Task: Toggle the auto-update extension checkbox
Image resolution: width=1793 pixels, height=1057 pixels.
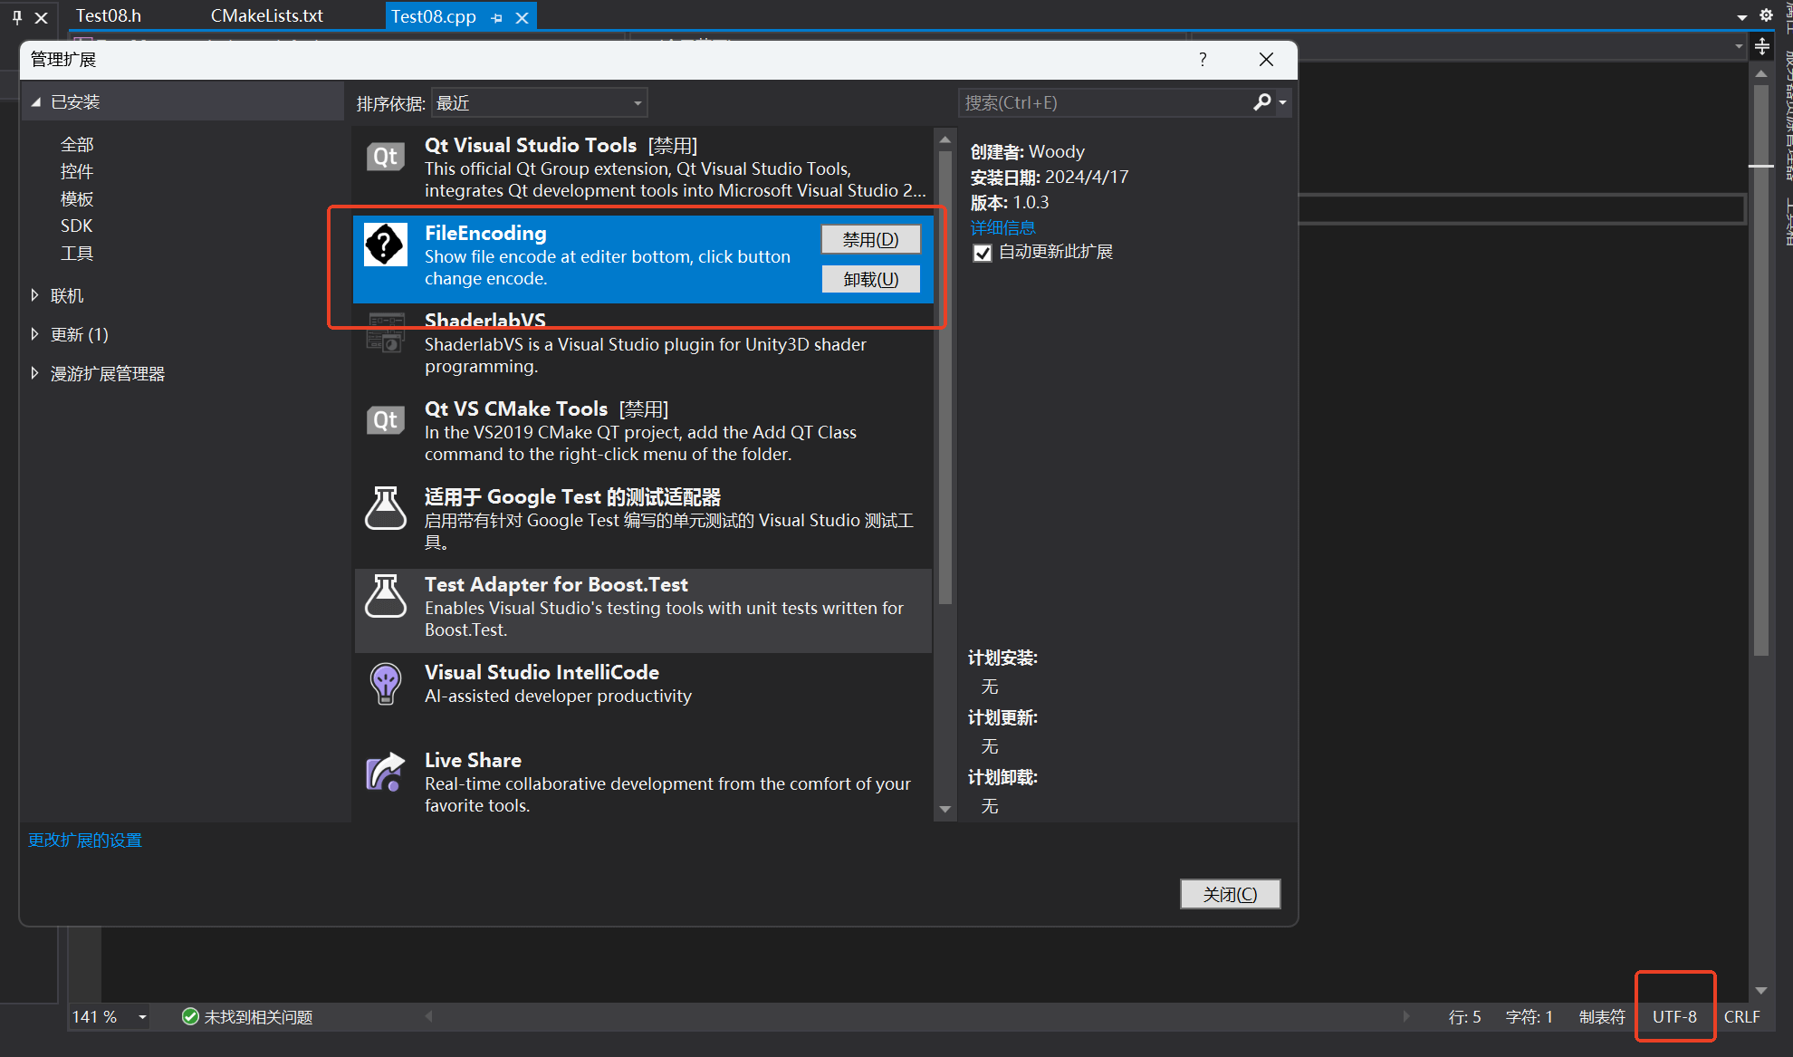Action: pos(983,253)
